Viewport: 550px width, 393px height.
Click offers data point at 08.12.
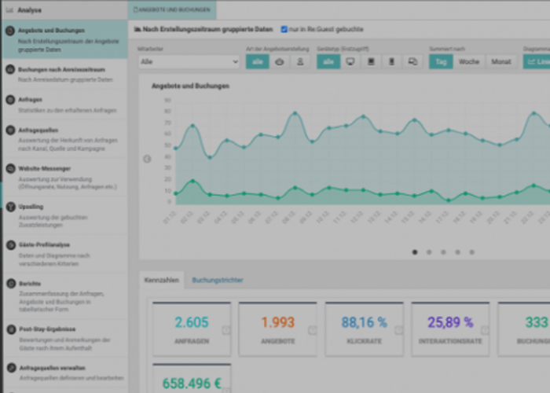click(295, 113)
